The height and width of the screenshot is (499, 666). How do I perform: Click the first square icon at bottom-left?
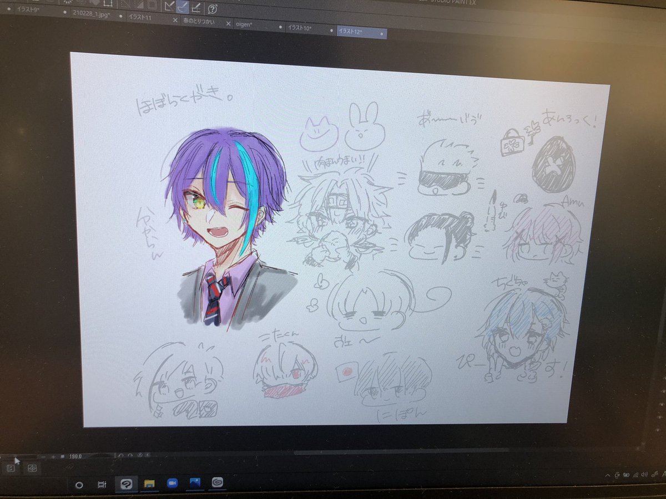(x=11, y=468)
